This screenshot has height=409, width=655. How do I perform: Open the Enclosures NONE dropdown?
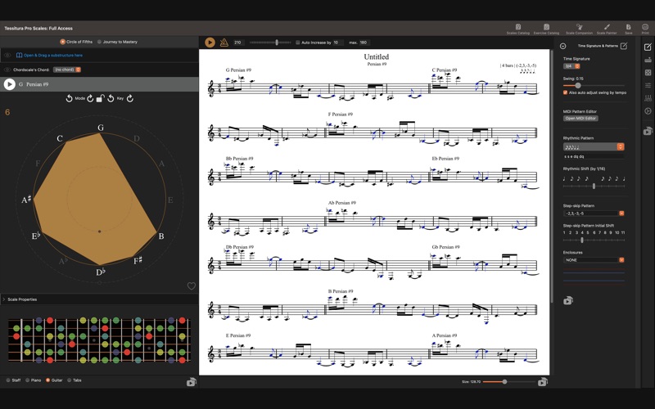click(x=594, y=260)
